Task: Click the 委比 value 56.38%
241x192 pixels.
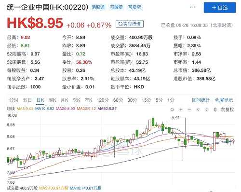Action: click(84, 62)
